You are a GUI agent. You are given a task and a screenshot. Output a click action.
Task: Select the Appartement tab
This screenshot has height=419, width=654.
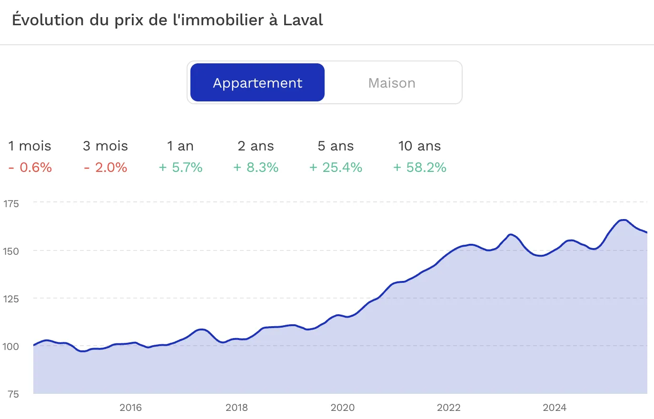(x=257, y=82)
